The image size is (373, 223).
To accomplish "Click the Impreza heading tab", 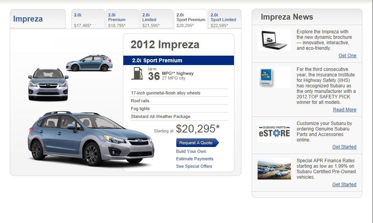I will pos(38,19).
